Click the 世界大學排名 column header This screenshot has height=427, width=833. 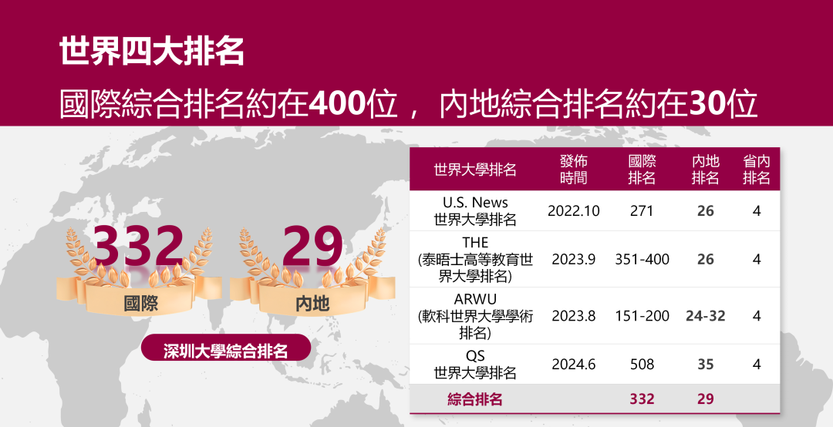click(x=475, y=170)
